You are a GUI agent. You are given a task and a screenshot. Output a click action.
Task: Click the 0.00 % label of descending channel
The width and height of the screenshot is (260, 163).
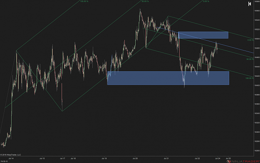(x=250, y=40)
